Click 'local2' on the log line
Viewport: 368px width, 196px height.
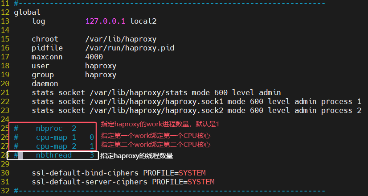(x=143, y=21)
